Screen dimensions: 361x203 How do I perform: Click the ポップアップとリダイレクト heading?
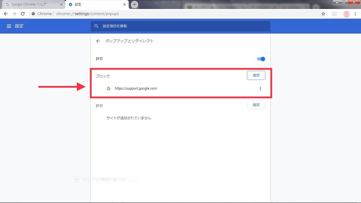pos(129,41)
